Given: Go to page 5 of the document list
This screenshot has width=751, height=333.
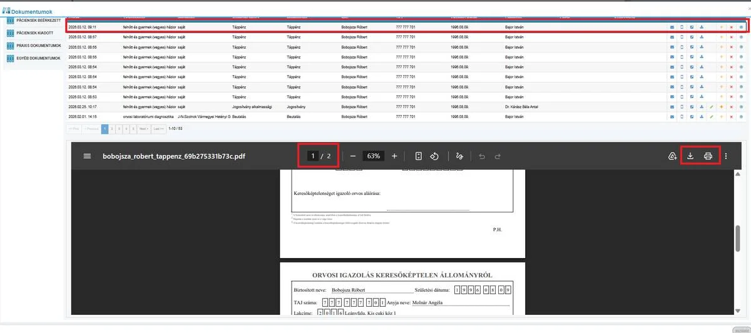Looking at the screenshot, I should 133,129.
